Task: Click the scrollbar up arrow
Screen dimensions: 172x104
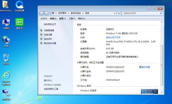Action: tap(162, 22)
